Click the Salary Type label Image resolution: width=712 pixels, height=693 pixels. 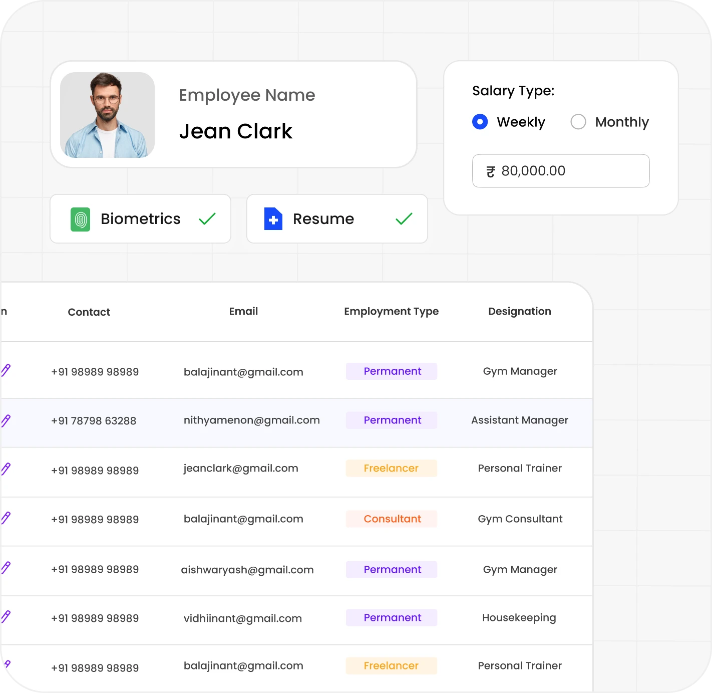pyautogui.click(x=513, y=91)
